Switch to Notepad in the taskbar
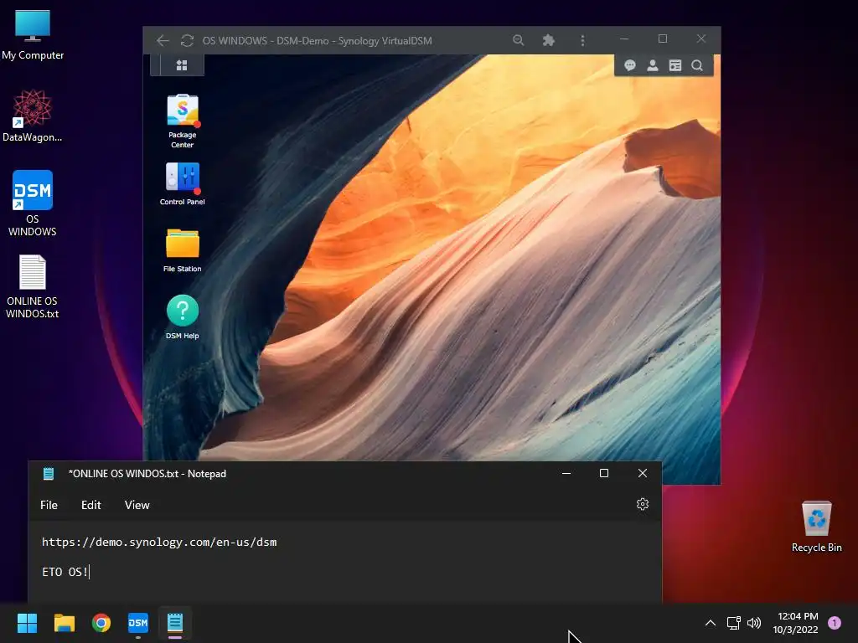 [x=175, y=623]
